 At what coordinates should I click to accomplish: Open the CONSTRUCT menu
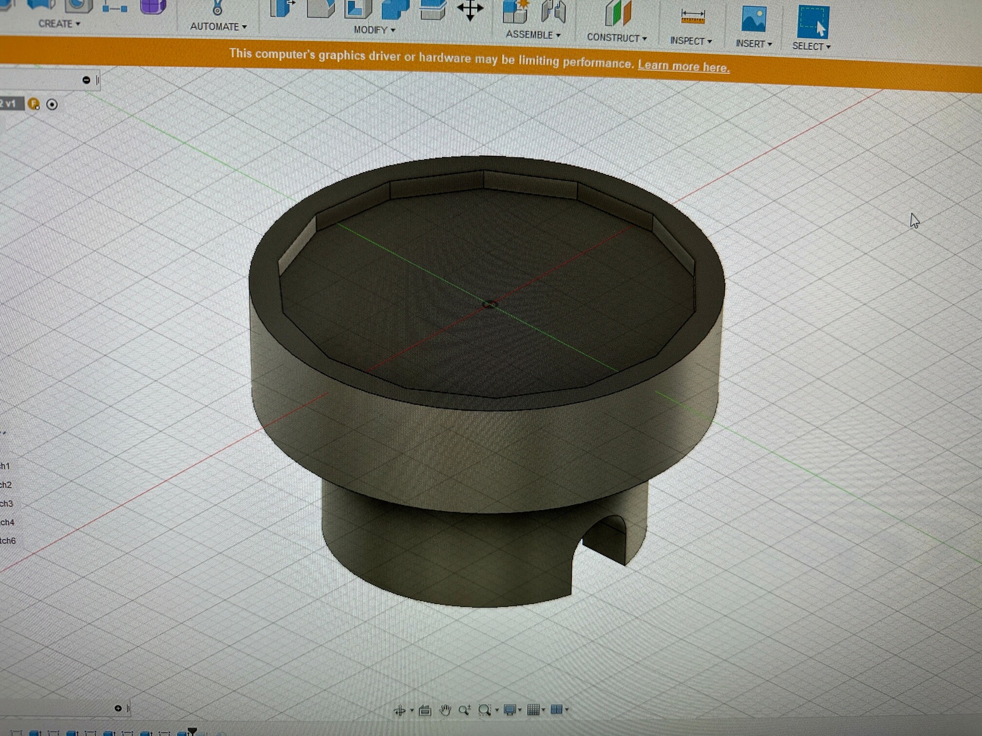(x=617, y=37)
